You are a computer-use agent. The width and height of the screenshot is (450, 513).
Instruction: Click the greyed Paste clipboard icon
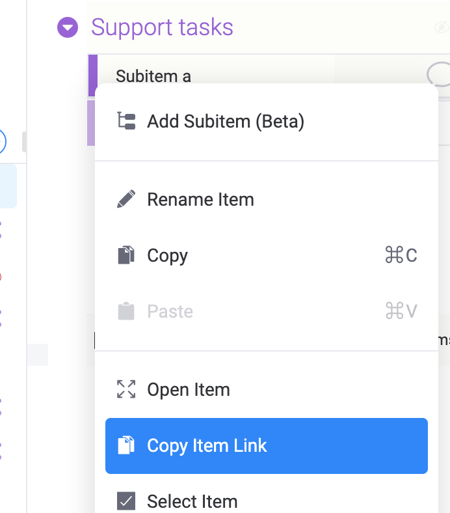click(126, 311)
